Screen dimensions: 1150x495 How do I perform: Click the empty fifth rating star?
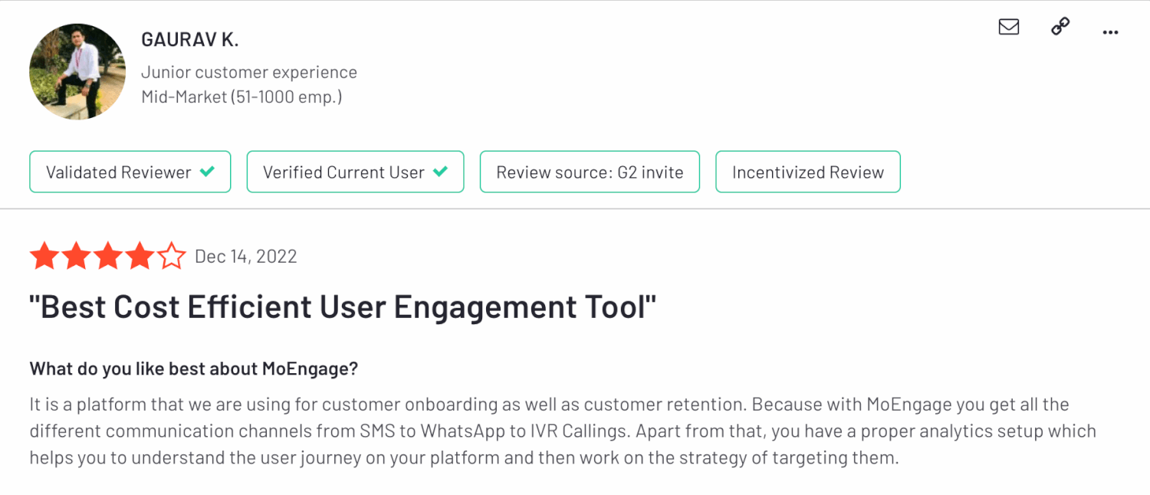coord(171,256)
